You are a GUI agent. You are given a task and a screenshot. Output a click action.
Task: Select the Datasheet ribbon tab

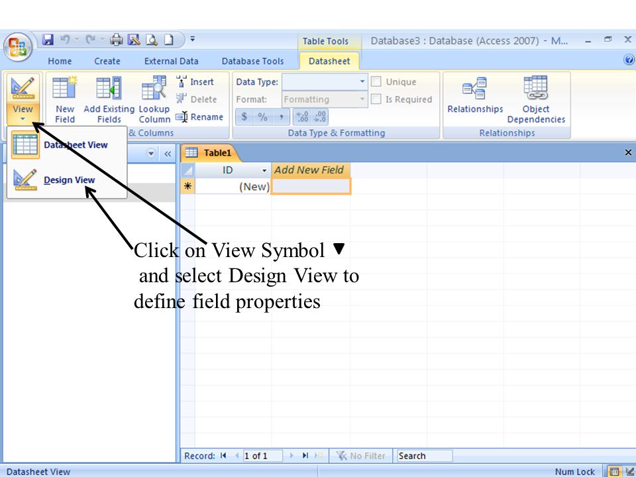(x=329, y=61)
